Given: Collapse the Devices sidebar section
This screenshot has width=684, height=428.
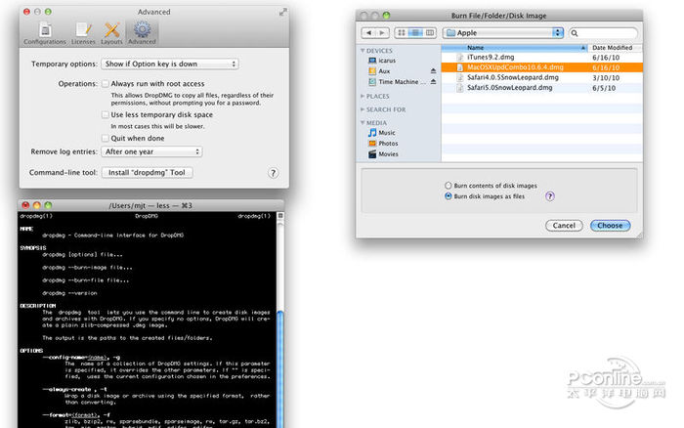Looking at the screenshot, I should [363, 51].
